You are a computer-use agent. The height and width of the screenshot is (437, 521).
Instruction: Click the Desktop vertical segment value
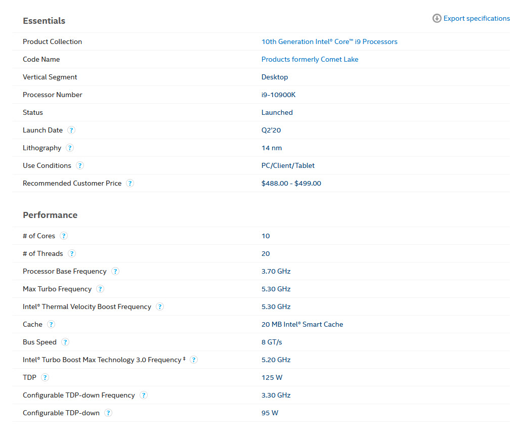[275, 77]
